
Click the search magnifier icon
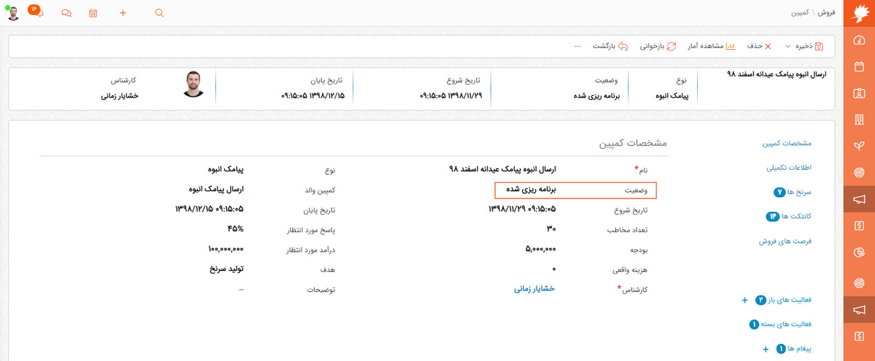pyautogui.click(x=159, y=13)
